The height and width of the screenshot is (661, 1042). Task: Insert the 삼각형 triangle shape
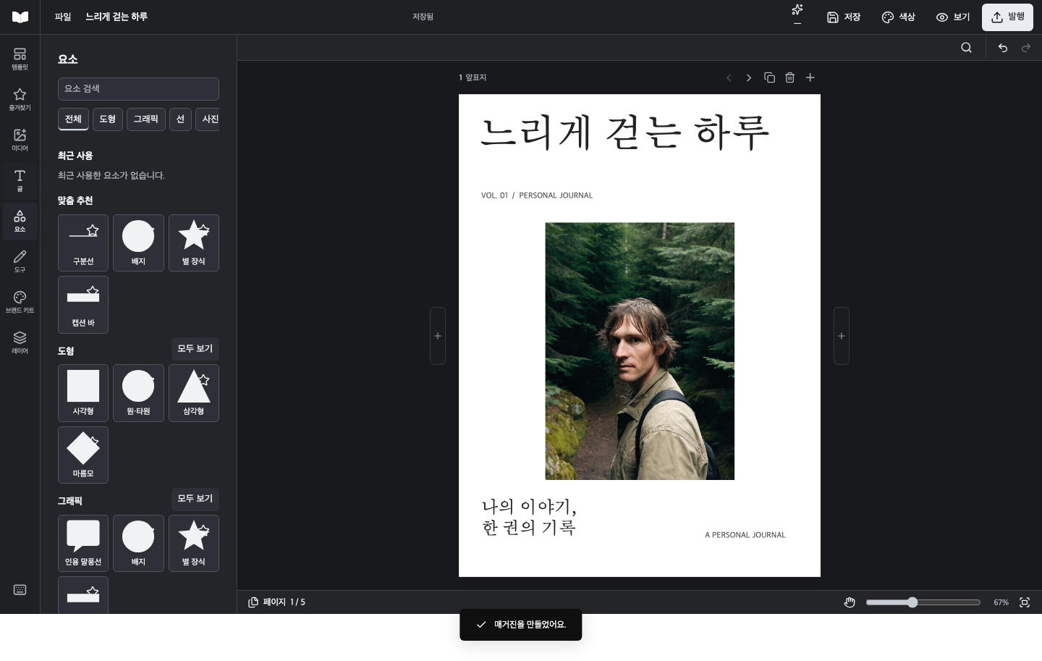coord(194,393)
